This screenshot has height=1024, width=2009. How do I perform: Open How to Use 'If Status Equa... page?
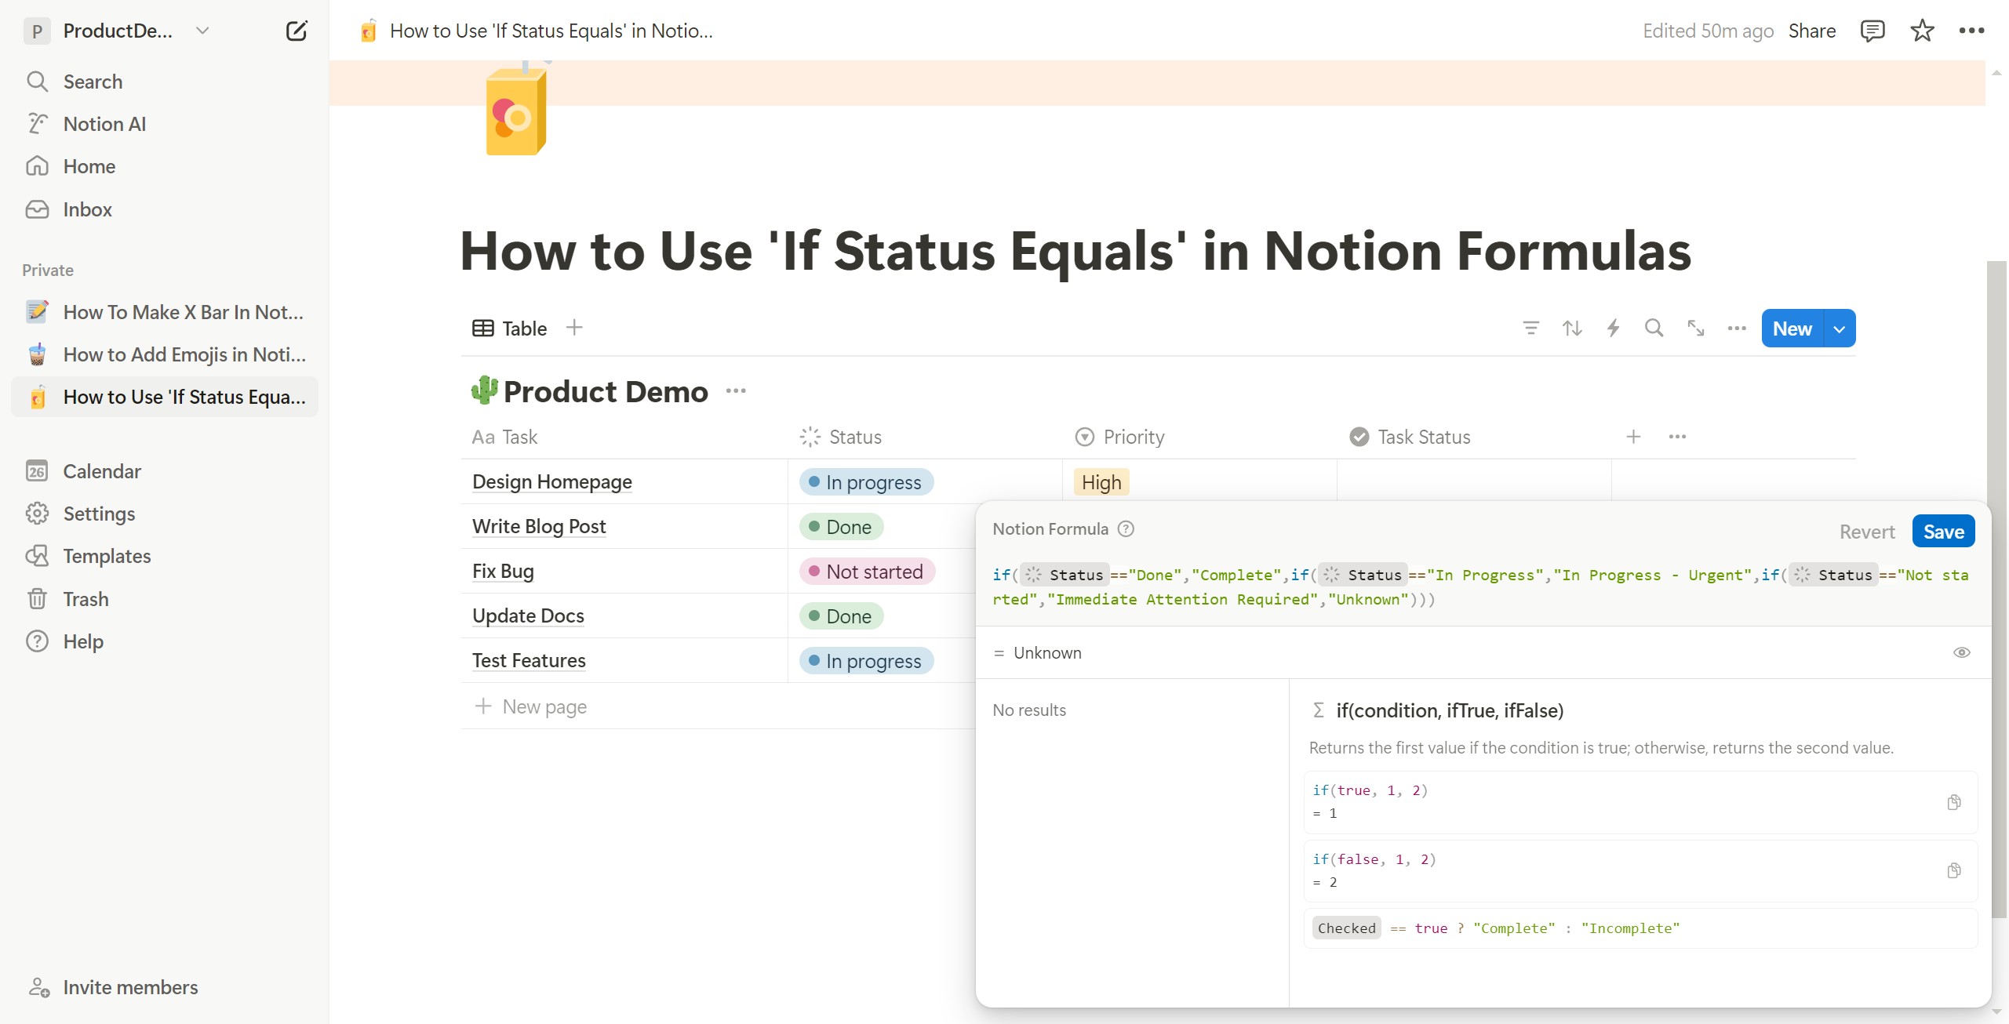pyautogui.click(x=165, y=397)
